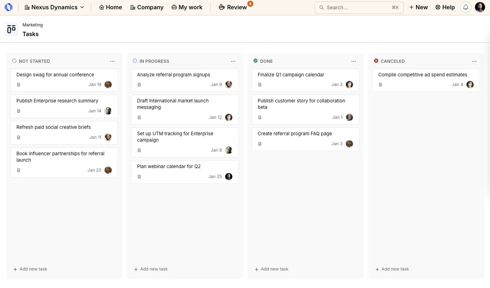This screenshot has height=288, width=490.
Task: Open the Not Started column options menu
Action: click(112, 61)
